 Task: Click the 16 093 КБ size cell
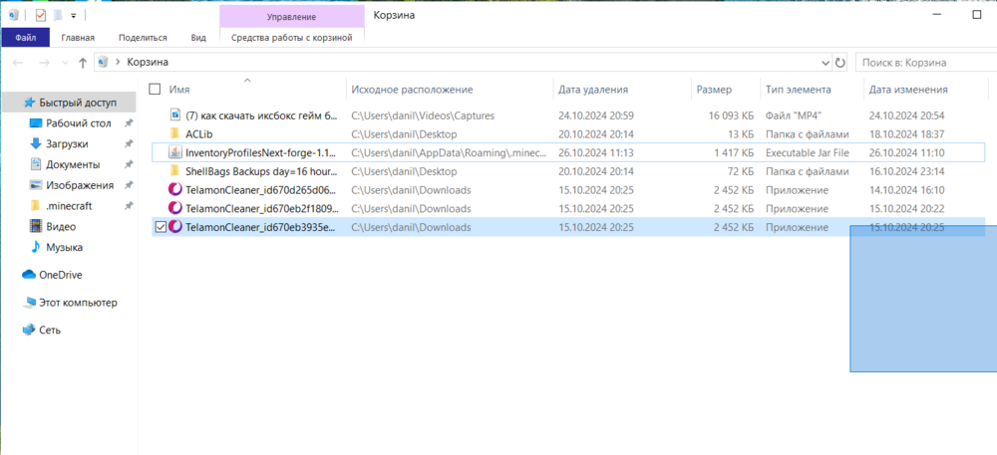(732, 115)
